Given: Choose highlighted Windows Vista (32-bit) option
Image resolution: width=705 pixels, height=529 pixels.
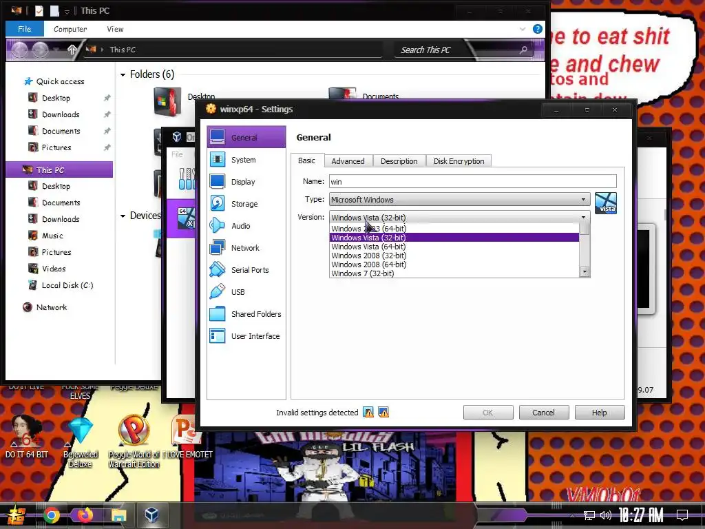Looking at the screenshot, I should 454,238.
